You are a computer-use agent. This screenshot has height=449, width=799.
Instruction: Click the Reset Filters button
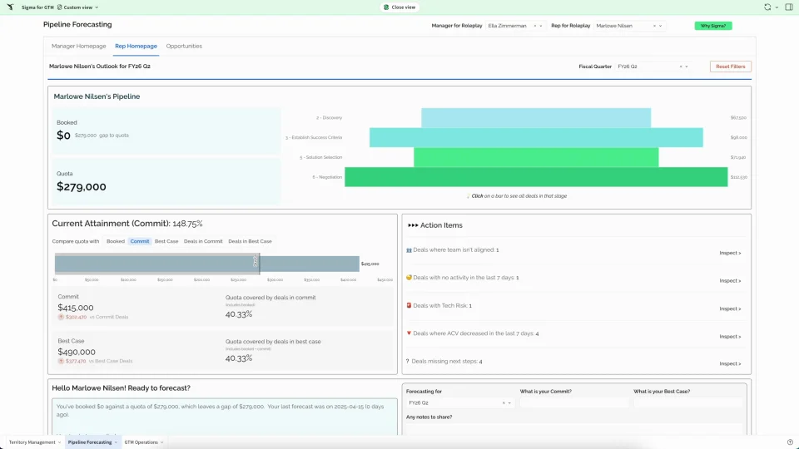pyautogui.click(x=730, y=67)
